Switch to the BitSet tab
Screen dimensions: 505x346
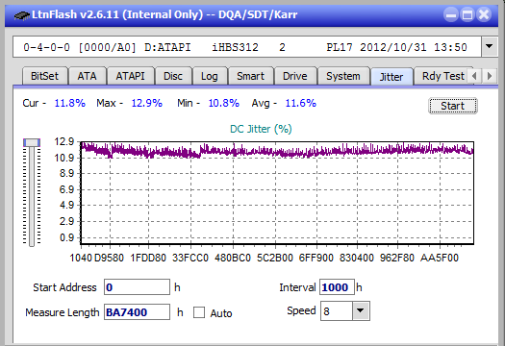44,76
